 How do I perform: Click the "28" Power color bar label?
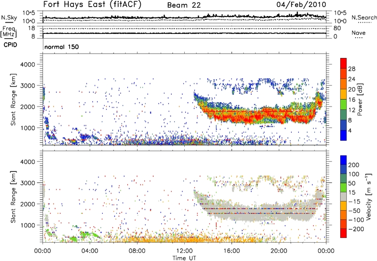point(352,69)
